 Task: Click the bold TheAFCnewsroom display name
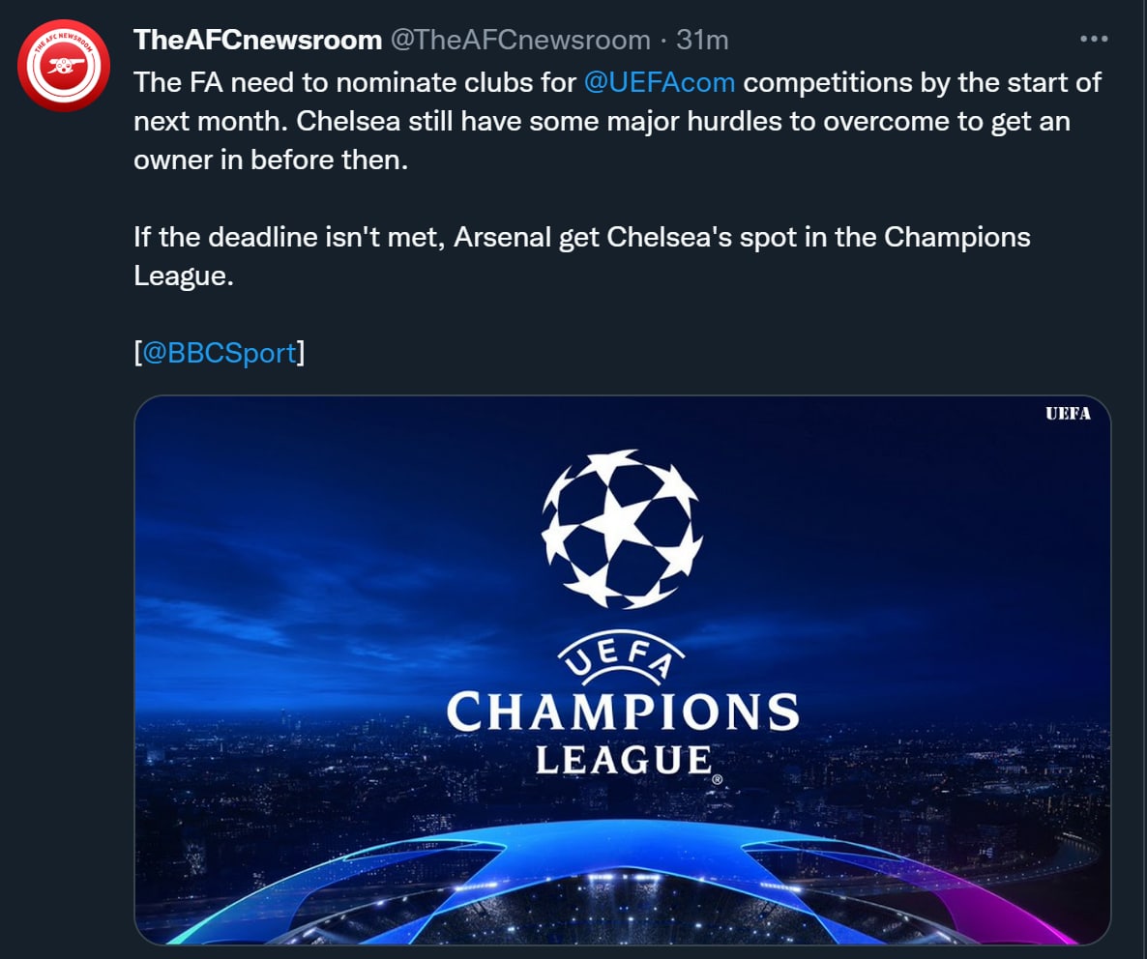[x=257, y=40]
